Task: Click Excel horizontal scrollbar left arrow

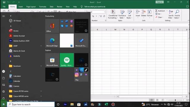Action: [x=118, y=97]
